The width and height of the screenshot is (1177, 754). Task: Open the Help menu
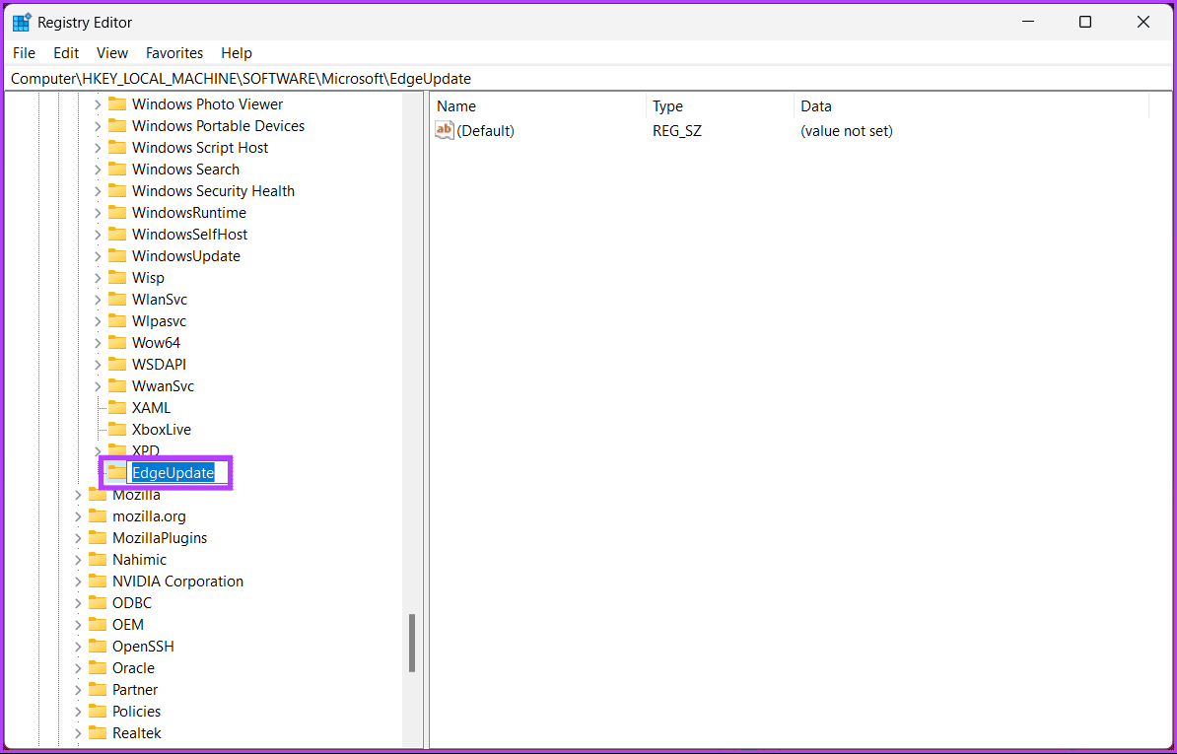point(237,53)
